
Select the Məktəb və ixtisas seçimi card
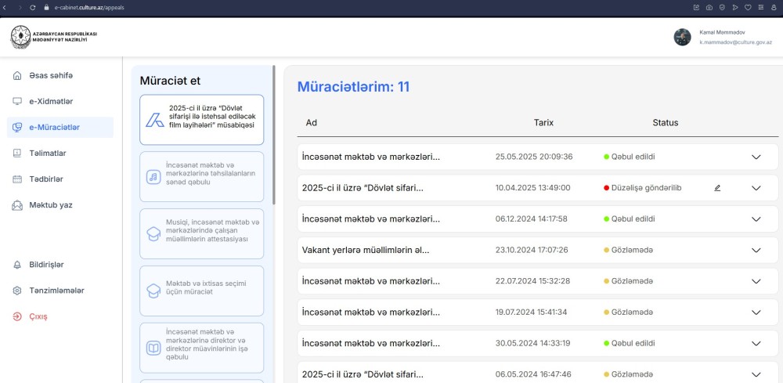201,291
